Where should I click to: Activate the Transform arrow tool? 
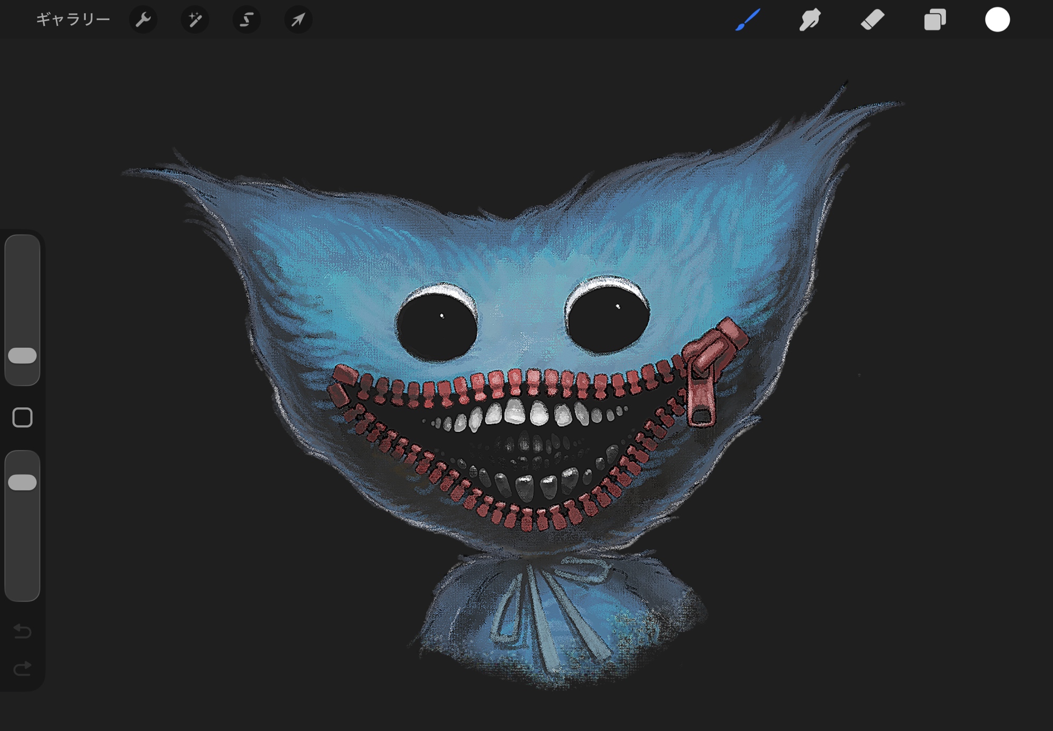(x=298, y=20)
